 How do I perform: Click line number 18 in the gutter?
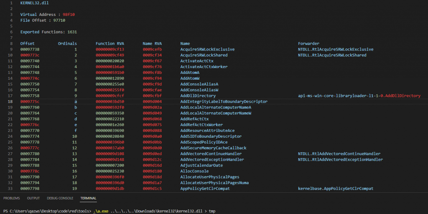coord(10,101)
